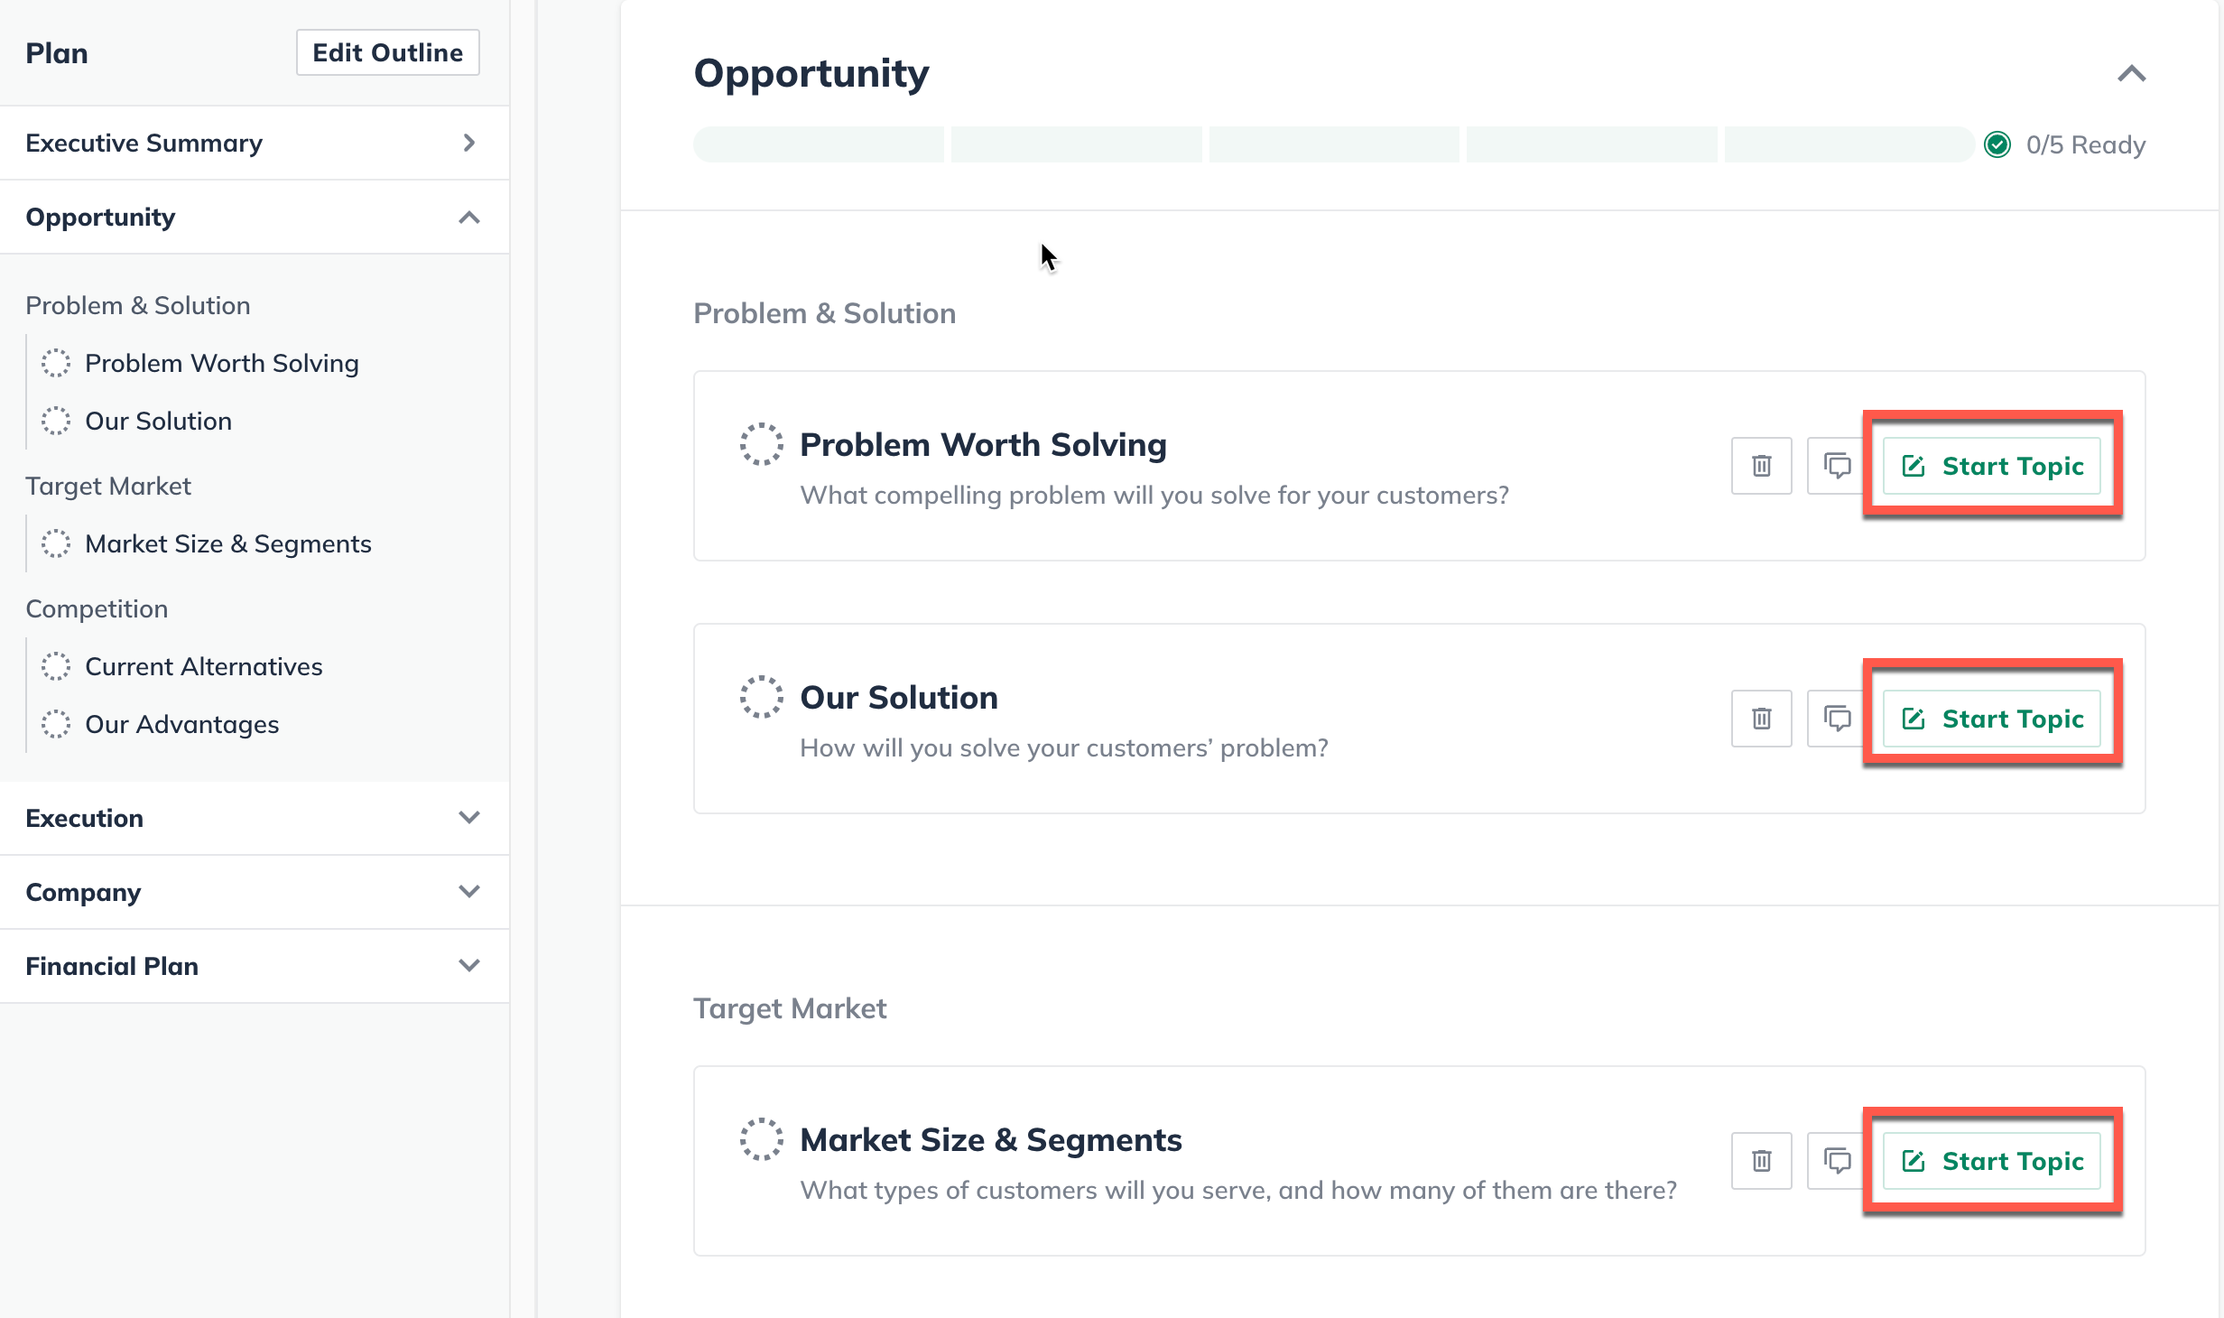Image resolution: width=2224 pixels, height=1318 pixels.
Task: Click the green checkmark beside 0/5 Ready
Action: 1998,144
